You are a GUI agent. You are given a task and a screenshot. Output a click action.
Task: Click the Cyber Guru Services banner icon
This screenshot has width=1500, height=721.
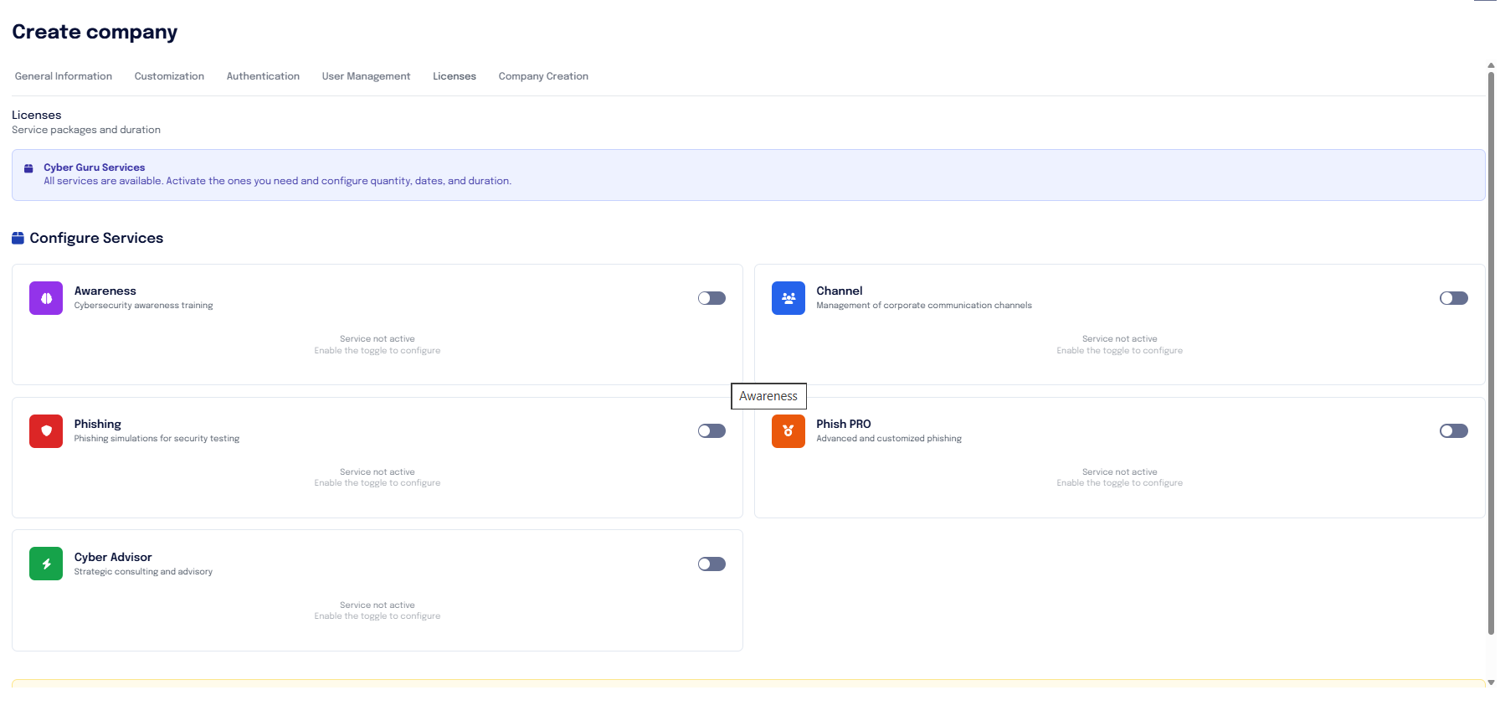point(28,168)
